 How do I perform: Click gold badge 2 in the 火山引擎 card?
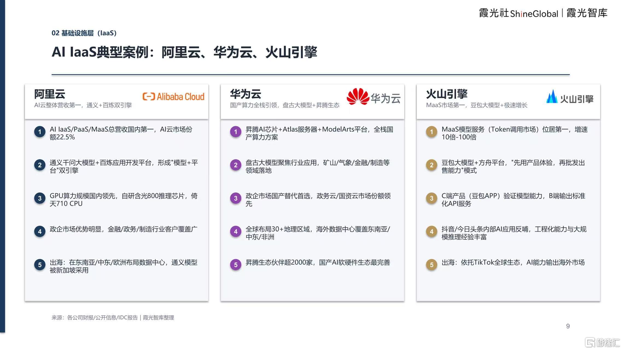point(432,165)
